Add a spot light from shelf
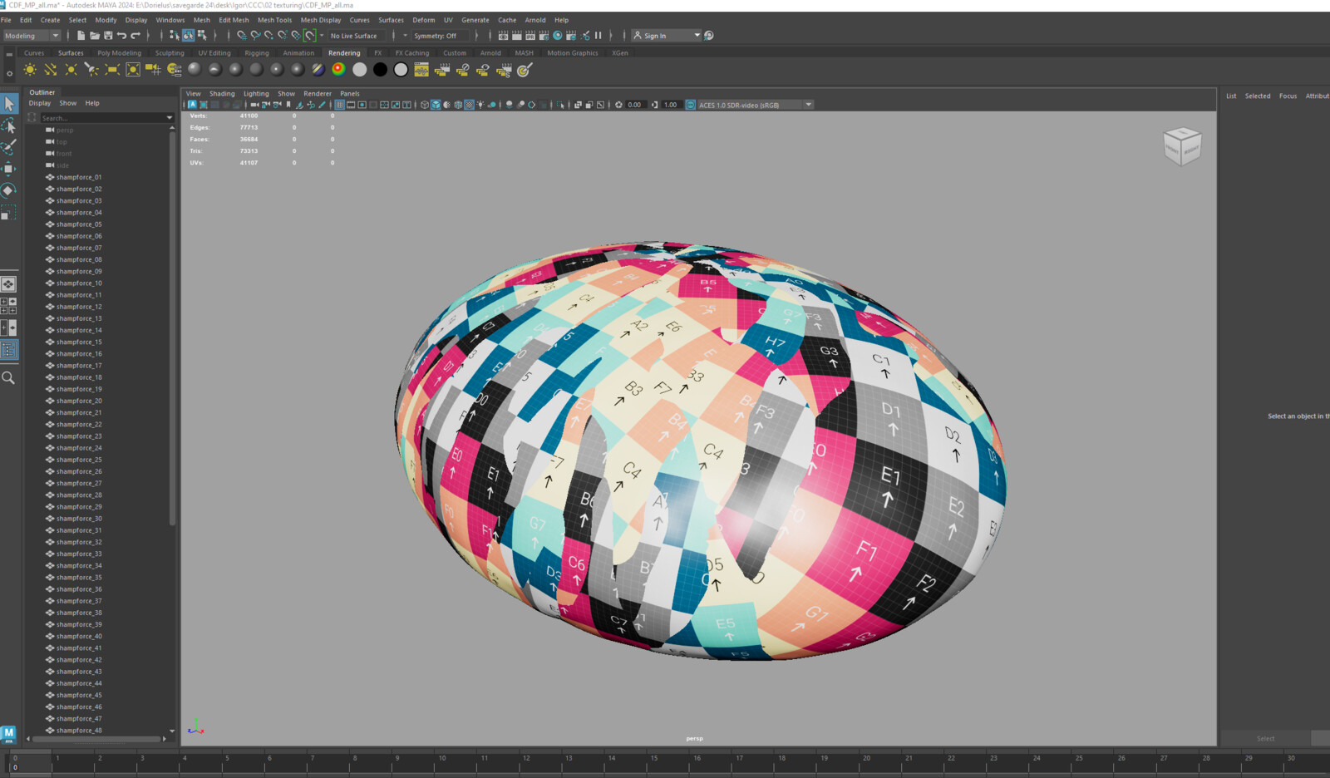The image size is (1330, 778). [91, 70]
